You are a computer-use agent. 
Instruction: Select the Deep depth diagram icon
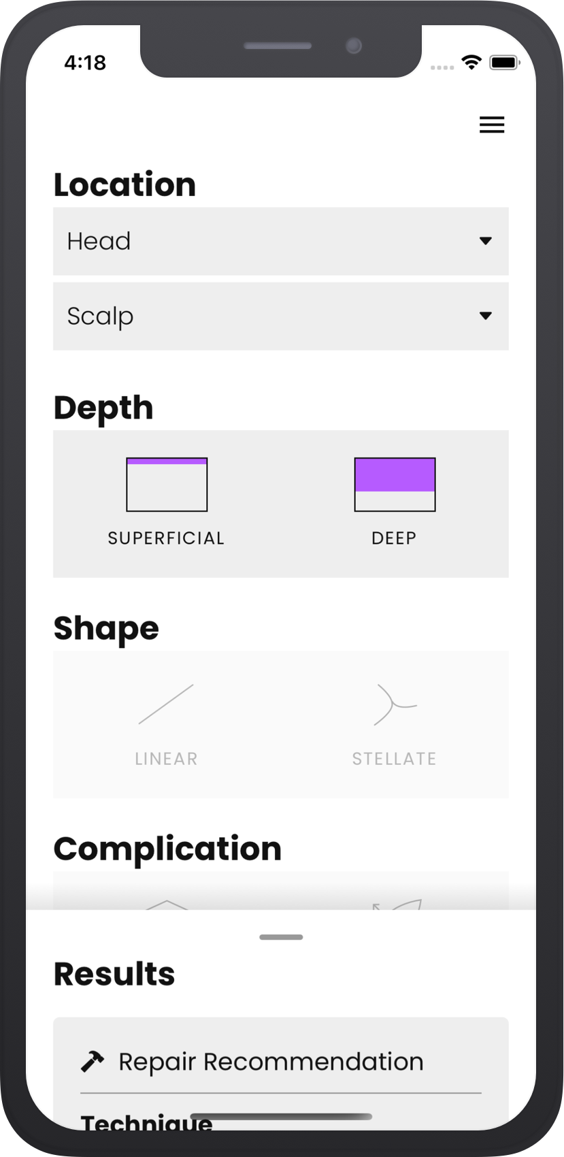click(395, 485)
